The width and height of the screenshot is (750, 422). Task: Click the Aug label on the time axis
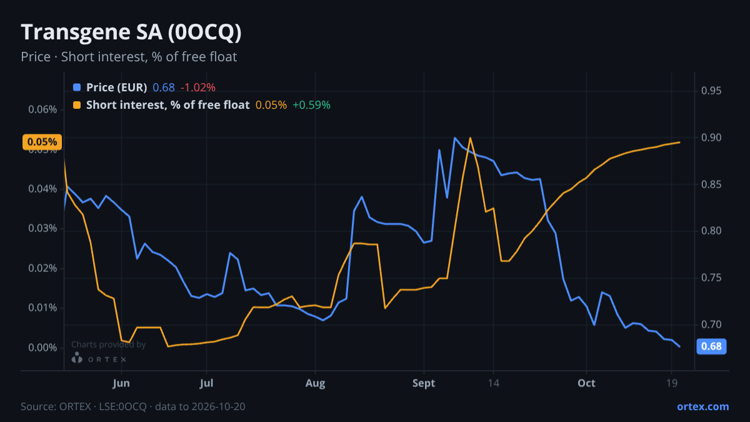pyautogui.click(x=316, y=383)
